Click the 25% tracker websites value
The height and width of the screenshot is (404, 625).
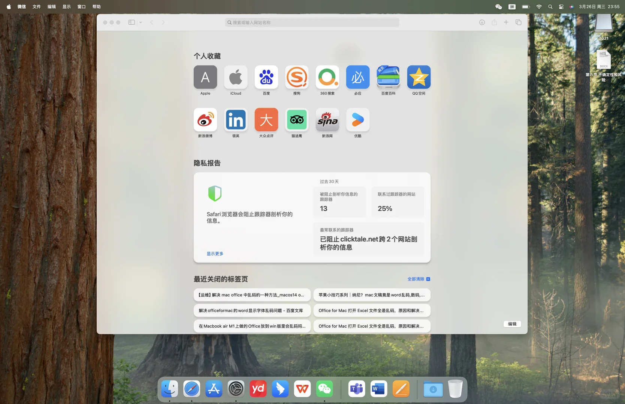(385, 209)
